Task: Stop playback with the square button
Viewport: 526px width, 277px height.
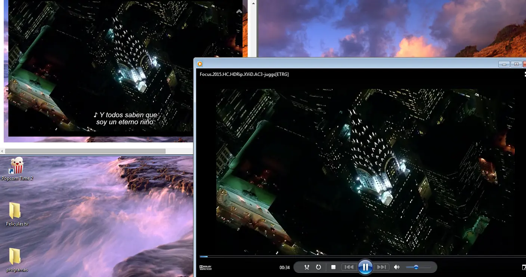Action: coord(334,267)
